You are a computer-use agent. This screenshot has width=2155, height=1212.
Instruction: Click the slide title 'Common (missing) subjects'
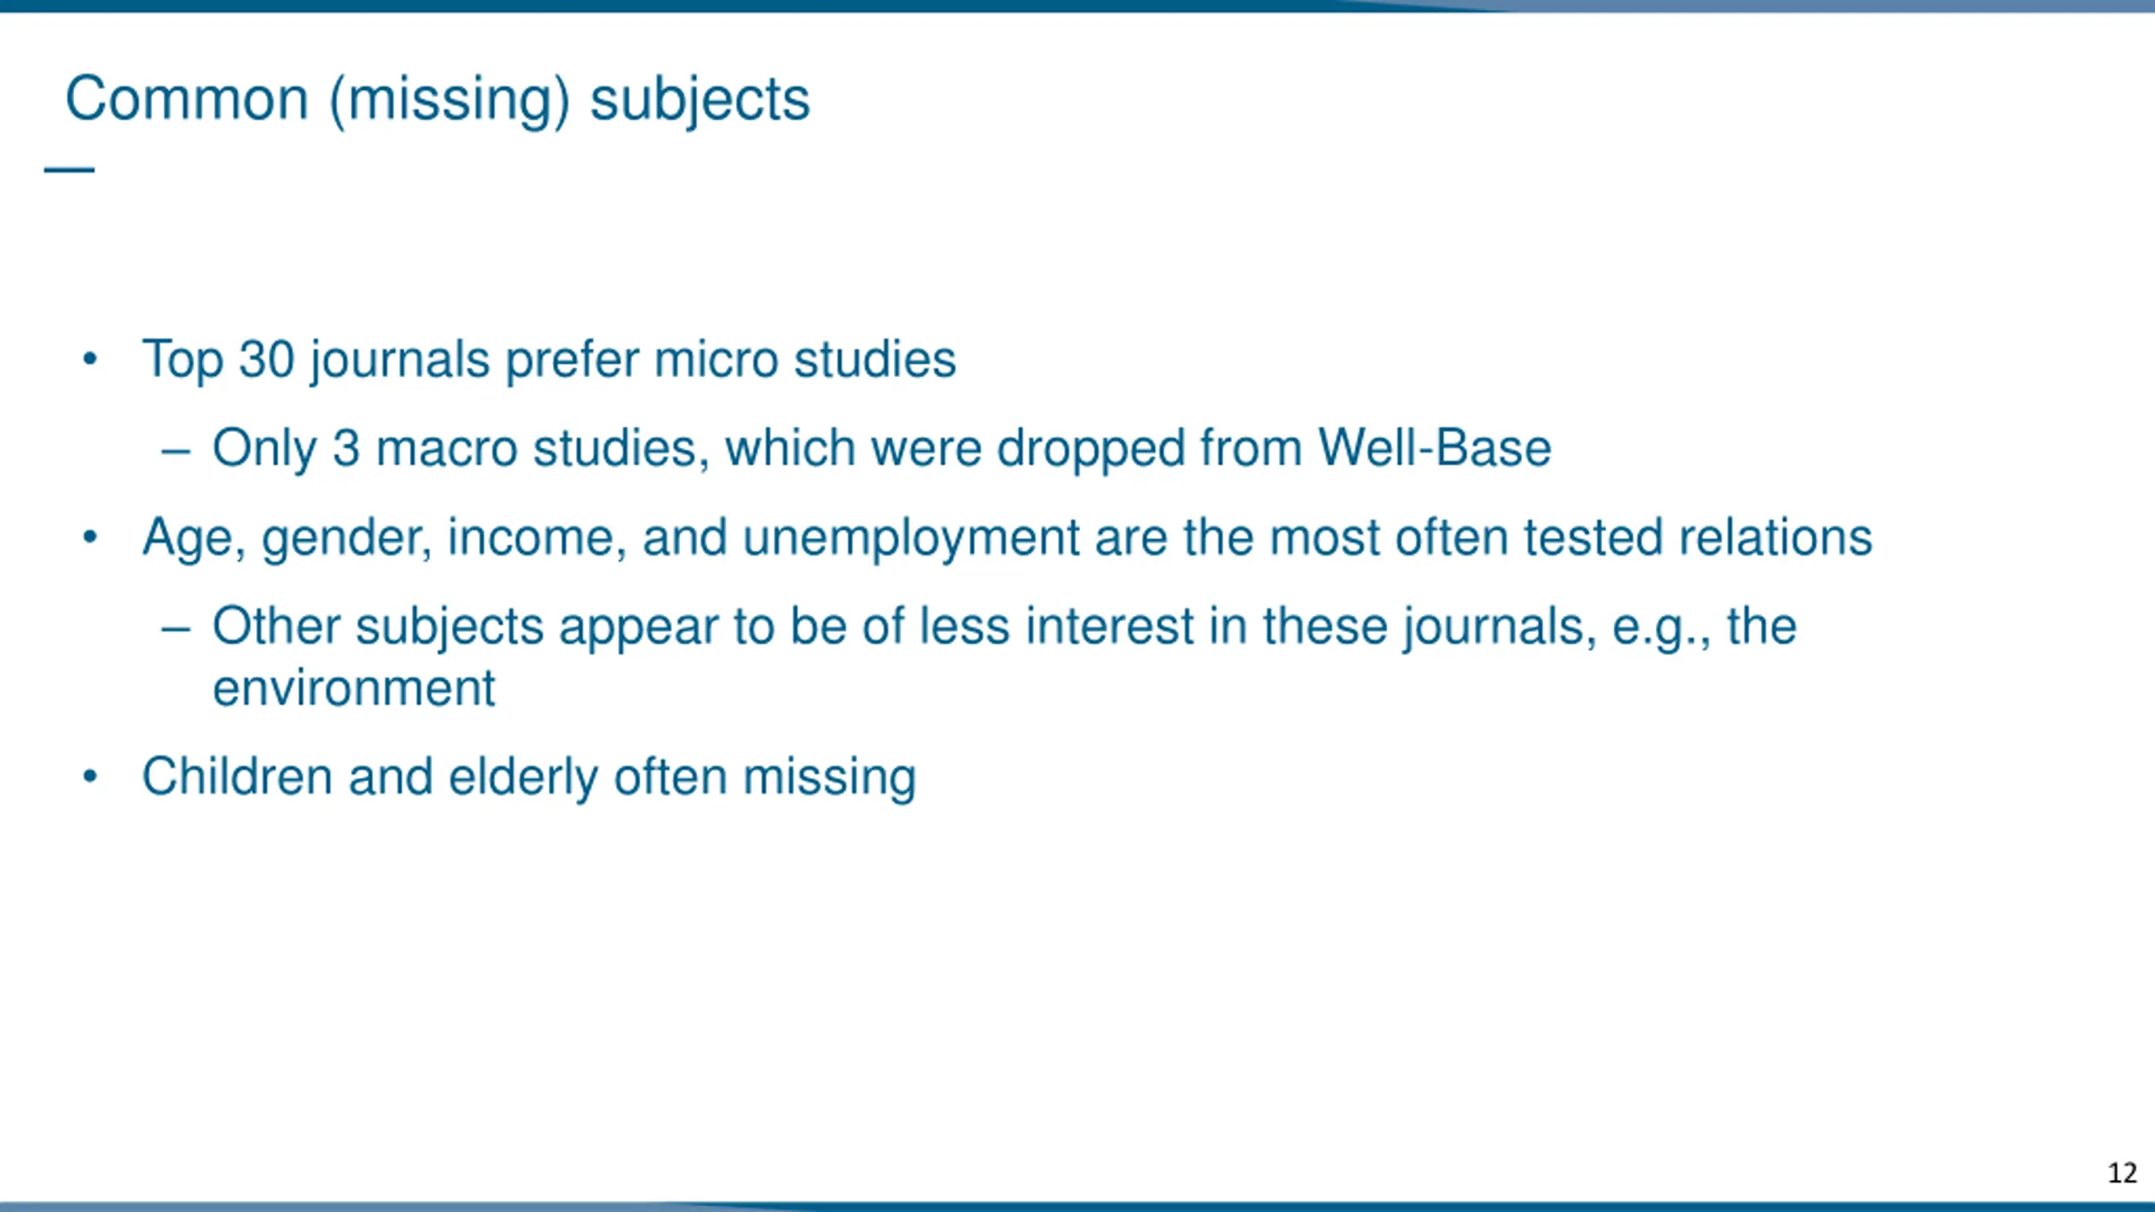pos(438,99)
